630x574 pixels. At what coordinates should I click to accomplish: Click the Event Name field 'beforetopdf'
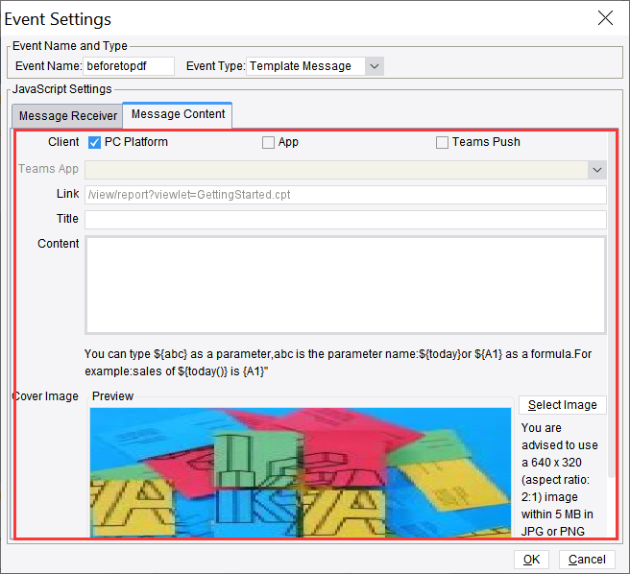click(x=129, y=66)
